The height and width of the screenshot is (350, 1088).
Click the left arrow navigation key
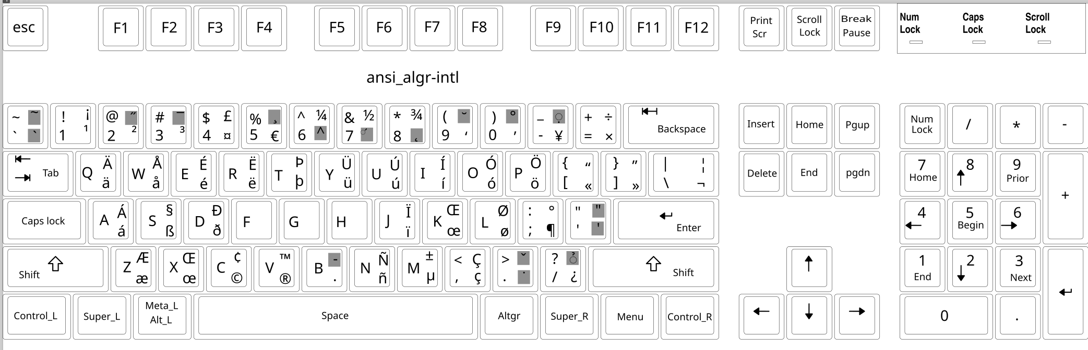761,316
